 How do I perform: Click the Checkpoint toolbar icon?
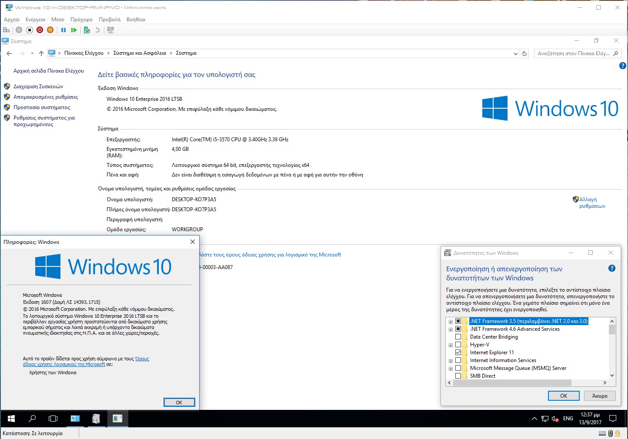(x=87, y=30)
